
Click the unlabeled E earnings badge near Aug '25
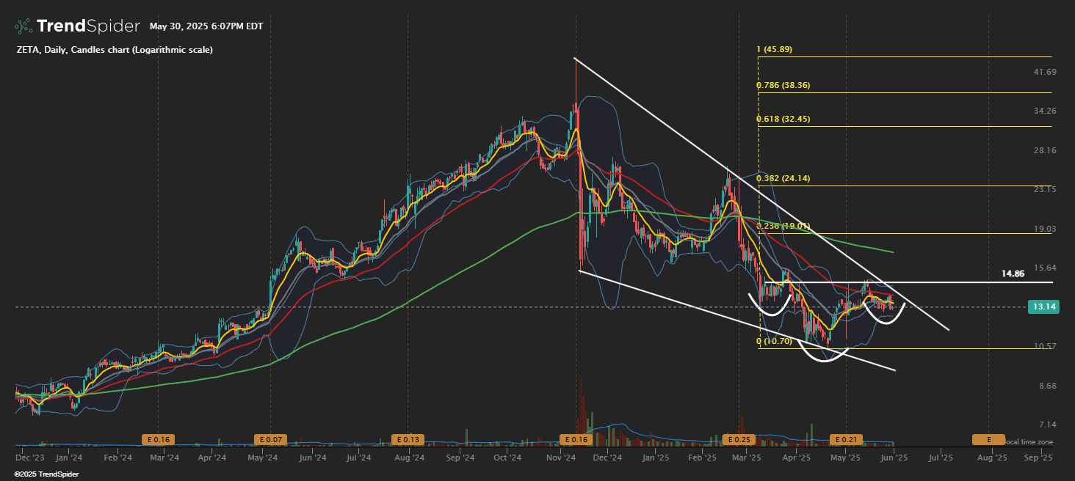[988, 438]
